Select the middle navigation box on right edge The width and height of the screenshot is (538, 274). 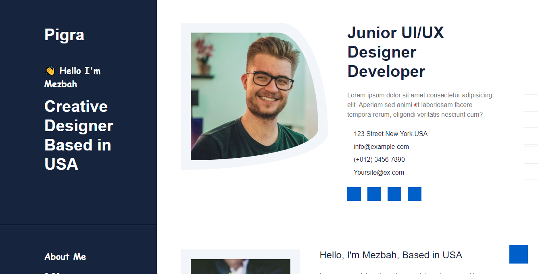coord(531,137)
